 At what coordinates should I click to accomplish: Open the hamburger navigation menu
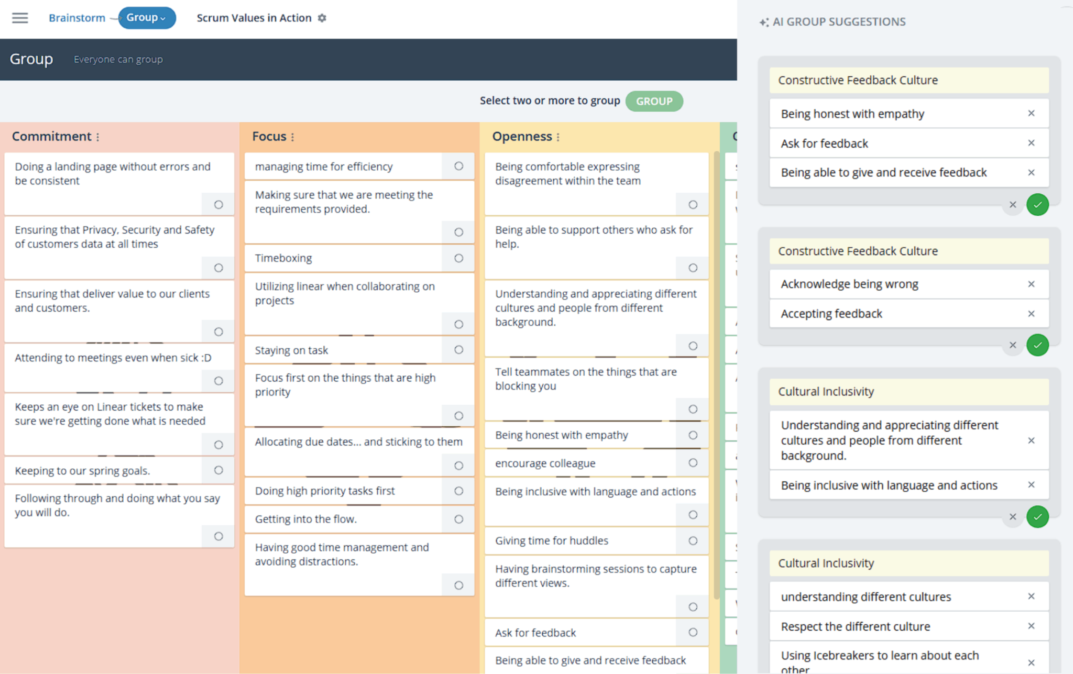point(20,17)
